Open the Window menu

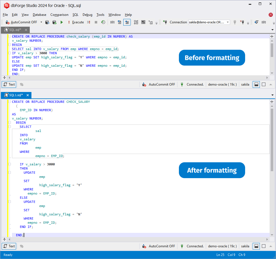pyautogui.click(x=114, y=15)
